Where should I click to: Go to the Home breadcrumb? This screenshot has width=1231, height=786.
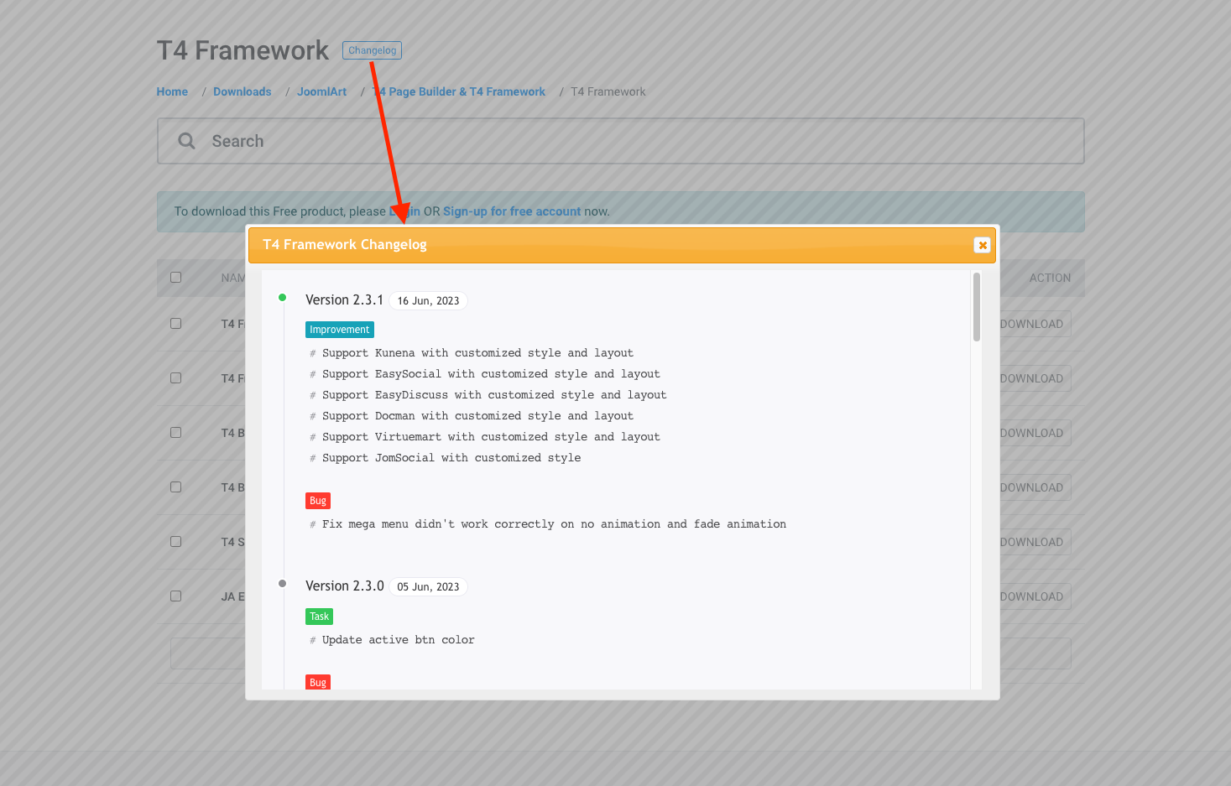point(172,91)
